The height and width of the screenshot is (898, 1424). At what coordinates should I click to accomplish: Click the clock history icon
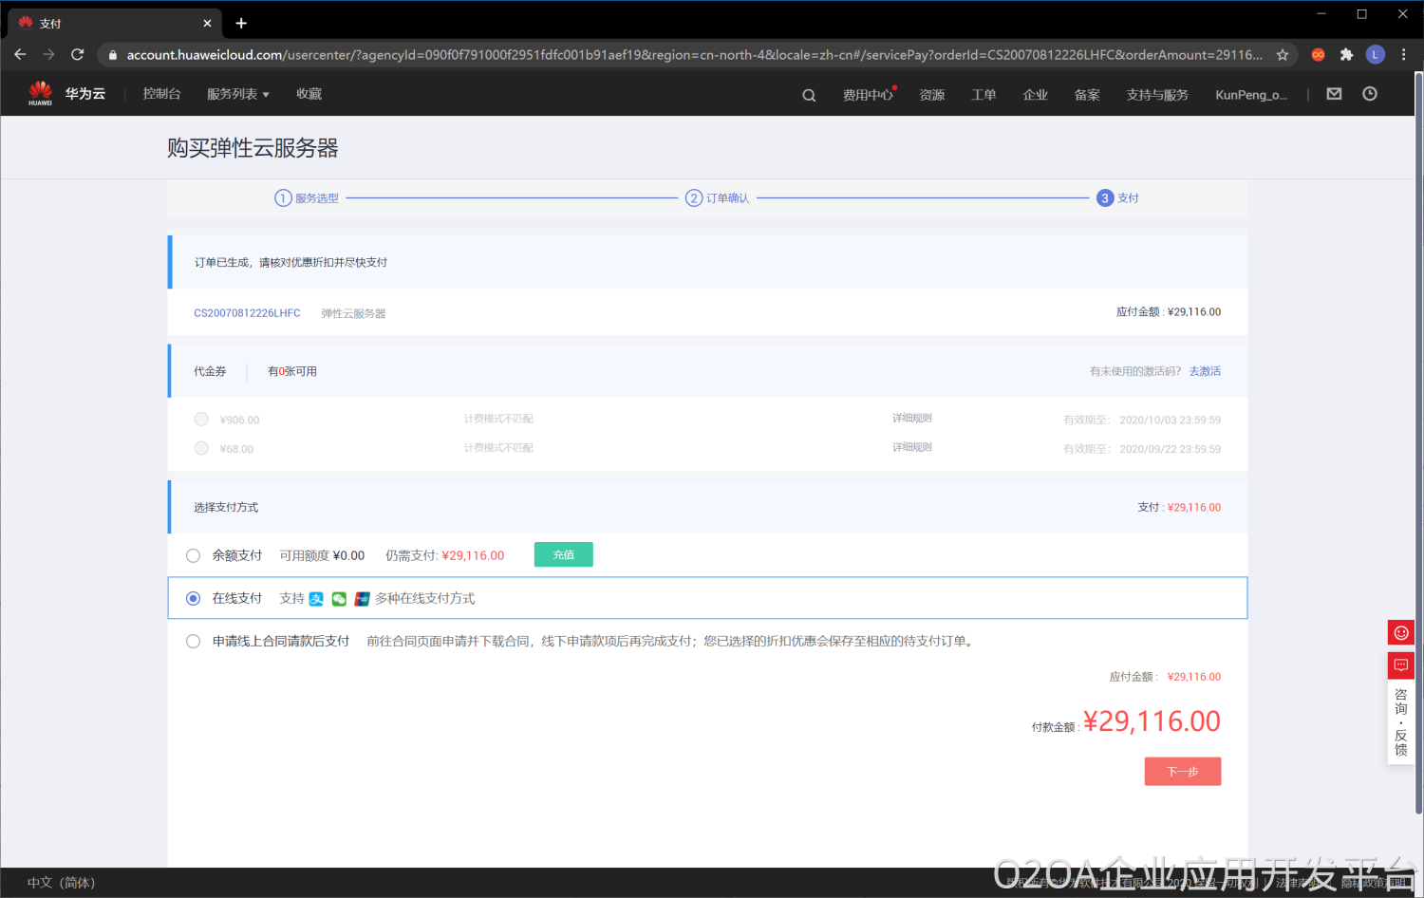[1370, 94]
